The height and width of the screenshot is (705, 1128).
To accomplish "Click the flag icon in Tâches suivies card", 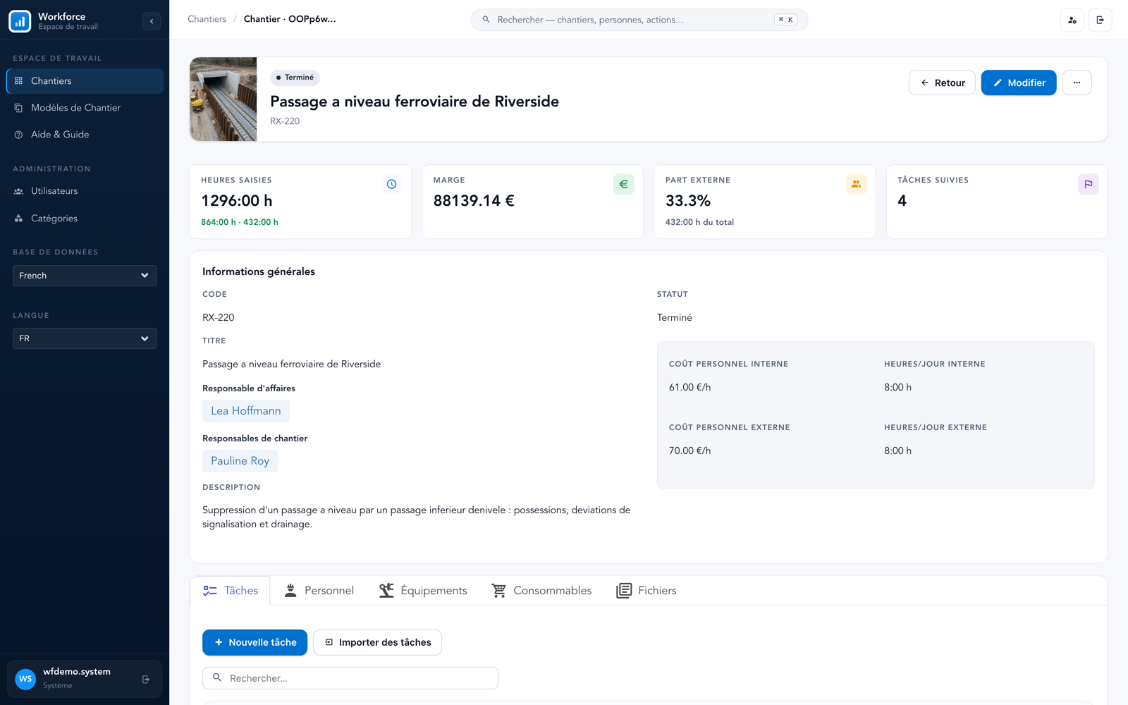I will point(1088,184).
